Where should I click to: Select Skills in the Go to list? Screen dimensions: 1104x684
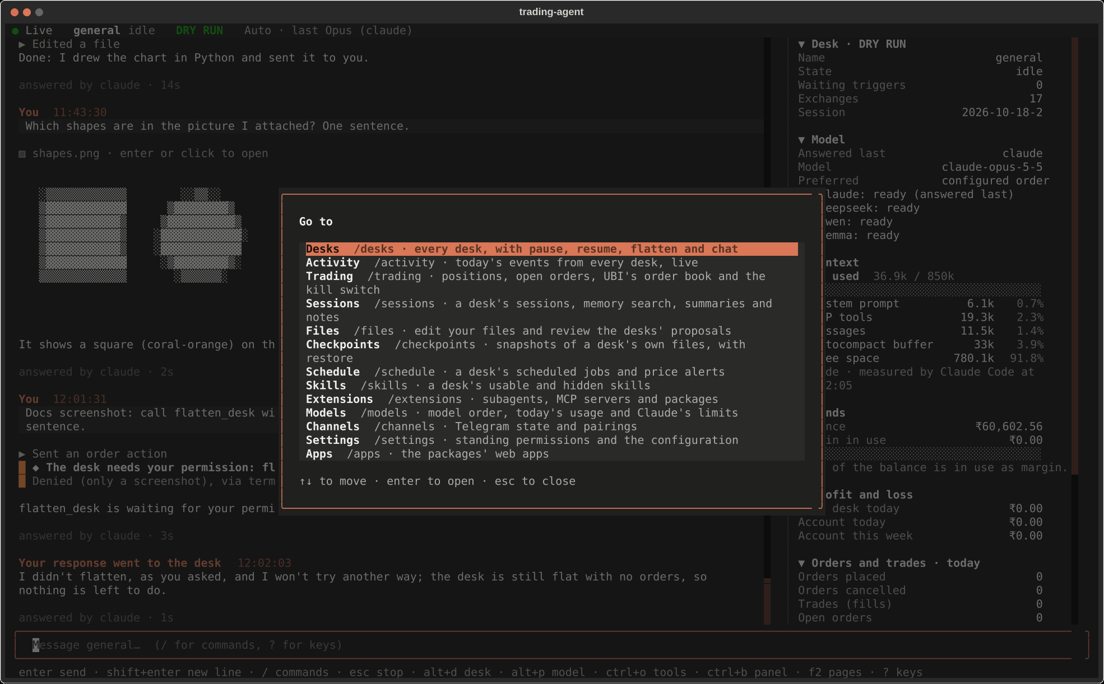click(x=551, y=386)
